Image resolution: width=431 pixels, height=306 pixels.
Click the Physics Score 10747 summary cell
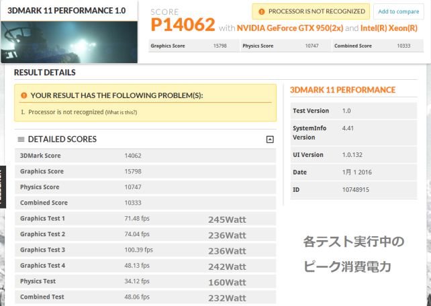point(286,46)
